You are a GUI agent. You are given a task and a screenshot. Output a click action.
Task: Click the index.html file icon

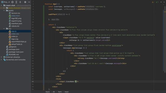coord(10,16)
